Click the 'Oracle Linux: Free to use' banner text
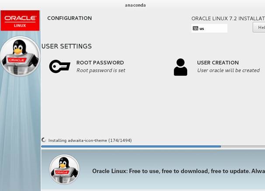The height and width of the screenshot is (191, 265). pos(178,171)
